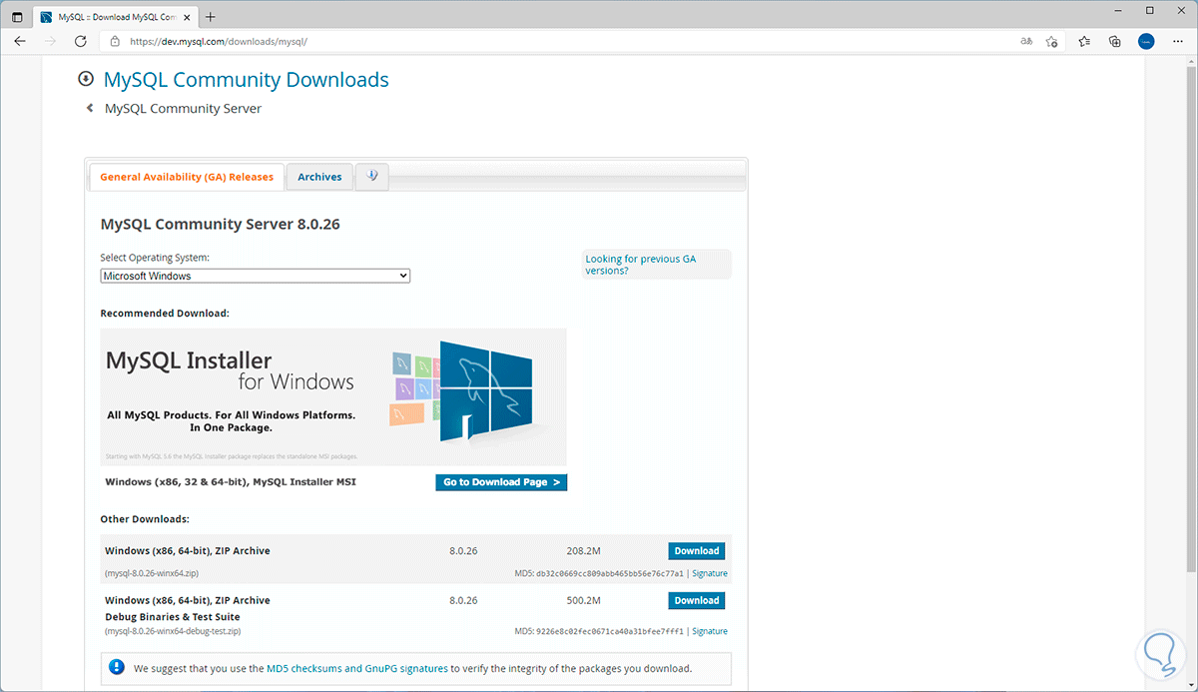Screen dimensions: 1198x692
Task: Open the tab actions menu icon
Action: 17,17
